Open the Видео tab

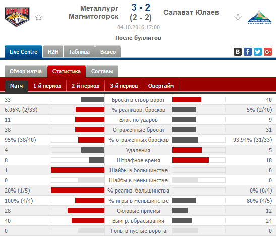(108, 52)
